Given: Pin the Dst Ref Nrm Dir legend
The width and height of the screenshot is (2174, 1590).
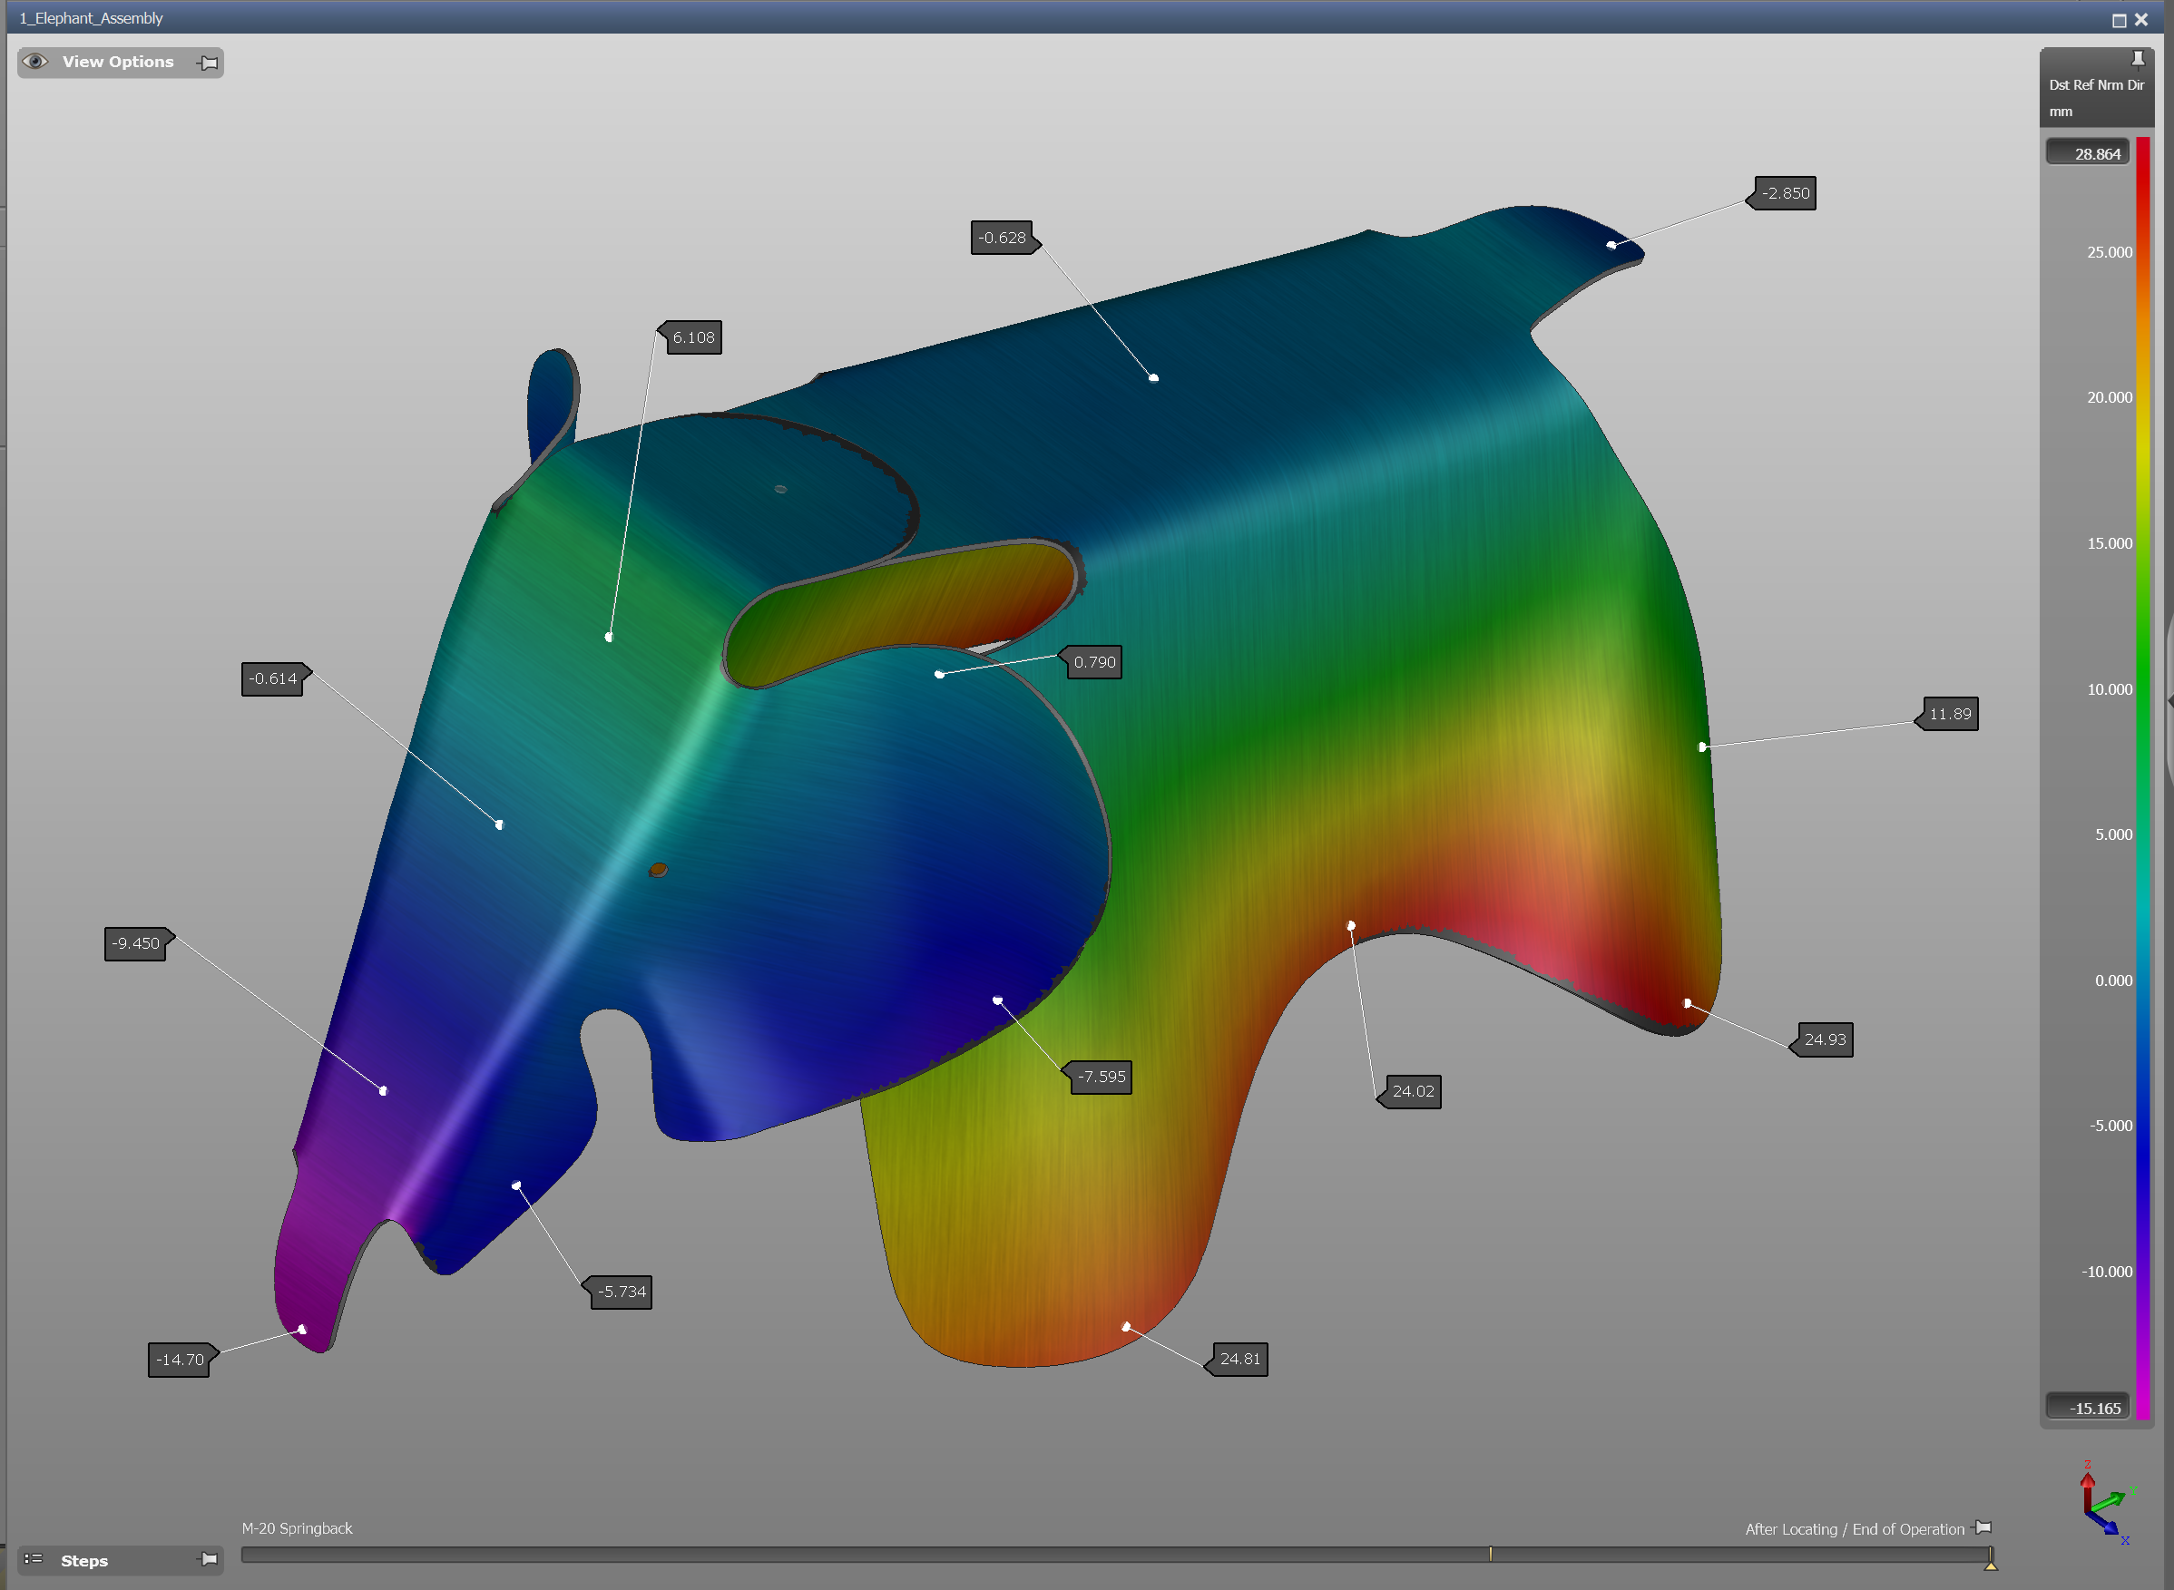Looking at the screenshot, I should 2138,60.
